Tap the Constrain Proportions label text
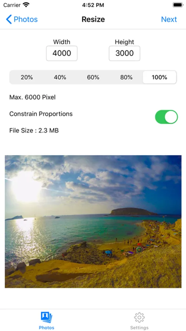The image size is (186, 331). [41, 114]
